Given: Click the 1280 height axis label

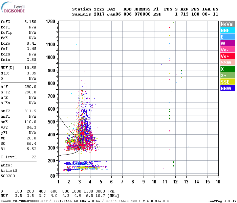Looking at the screenshot, I should tap(50, 21).
